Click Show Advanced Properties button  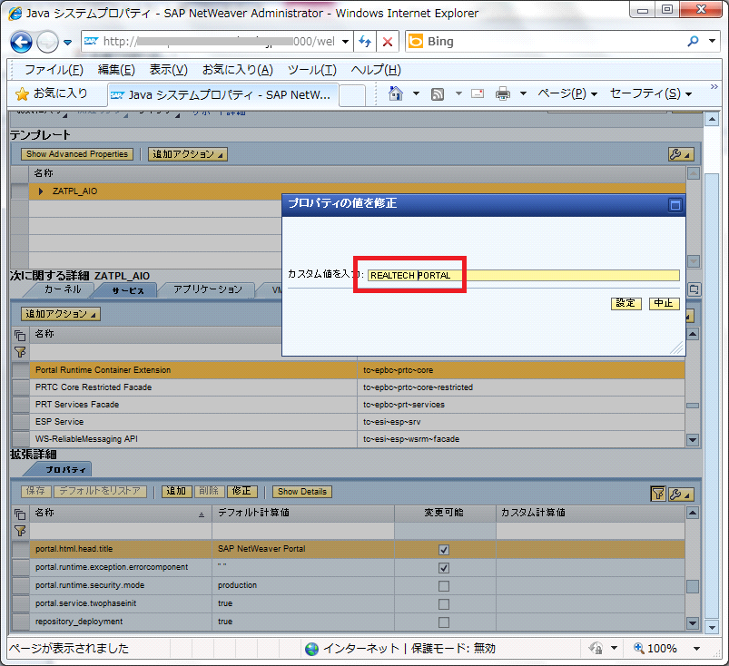tap(77, 154)
